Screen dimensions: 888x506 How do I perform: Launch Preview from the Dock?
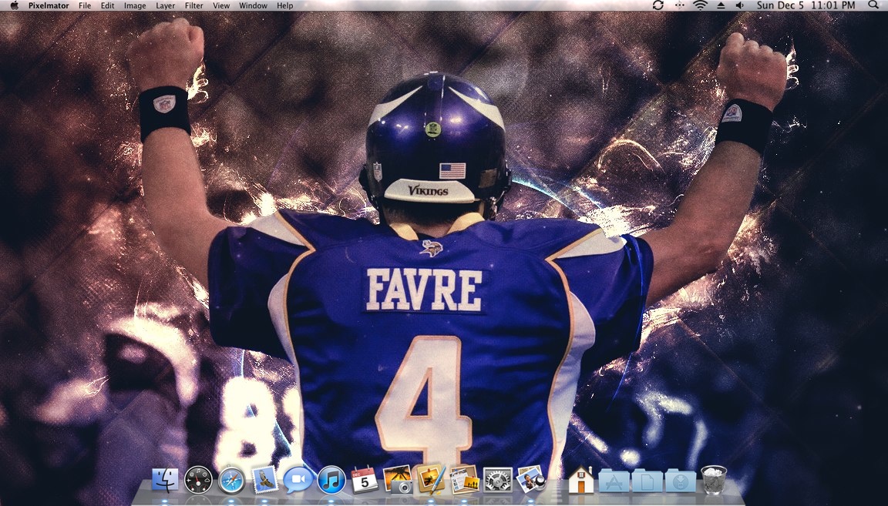530,479
